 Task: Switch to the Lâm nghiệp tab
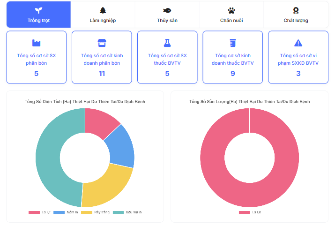(103, 15)
